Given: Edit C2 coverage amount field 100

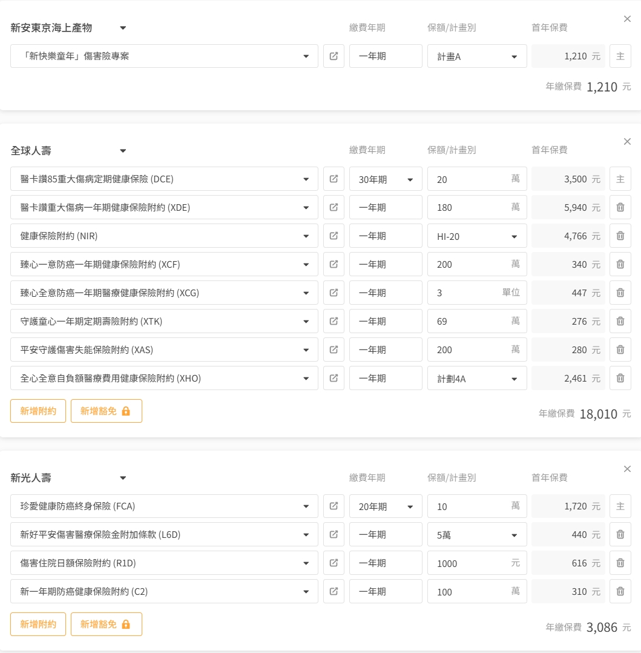Looking at the screenshot, I should tap(477, 591).
